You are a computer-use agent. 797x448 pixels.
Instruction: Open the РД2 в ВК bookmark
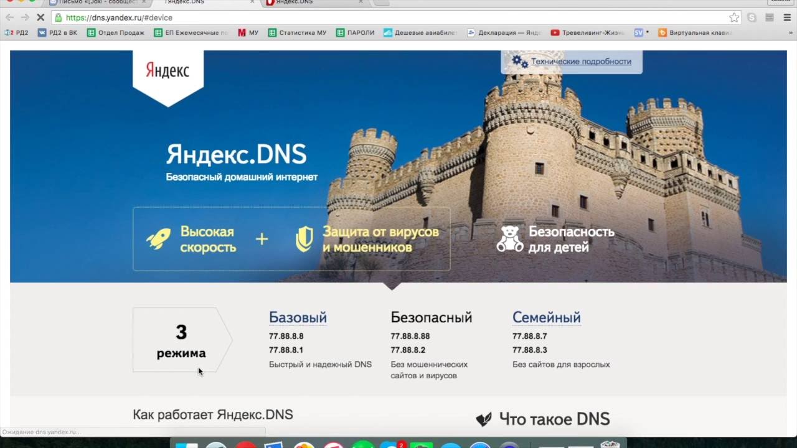[x=58, y=32]
